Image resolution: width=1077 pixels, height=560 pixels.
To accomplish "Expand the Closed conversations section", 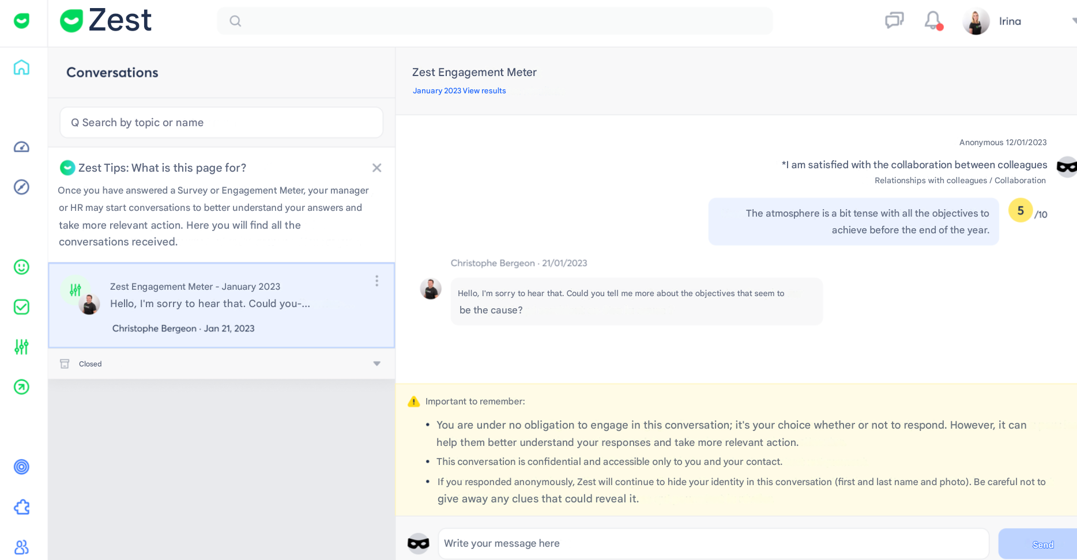I will 376,364.
